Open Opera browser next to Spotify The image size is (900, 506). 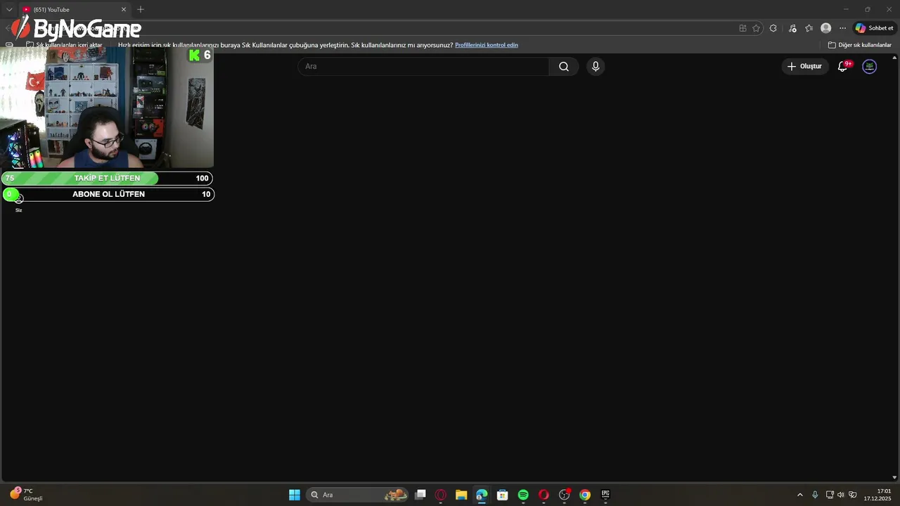point(544,495)
